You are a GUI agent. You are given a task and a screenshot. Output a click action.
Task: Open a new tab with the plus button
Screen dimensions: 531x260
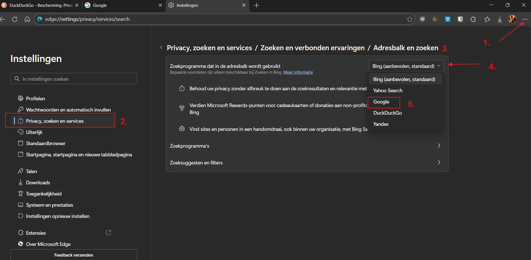tap(256, 5)
